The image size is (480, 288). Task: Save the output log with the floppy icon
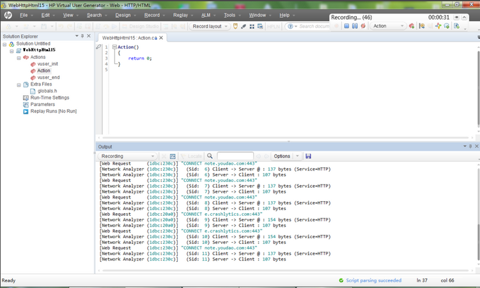[308, 156]
